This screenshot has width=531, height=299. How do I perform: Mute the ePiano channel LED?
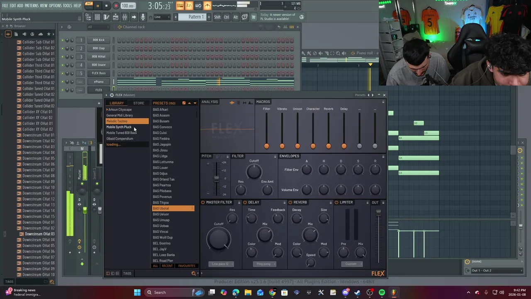click(x=62, y=81)
